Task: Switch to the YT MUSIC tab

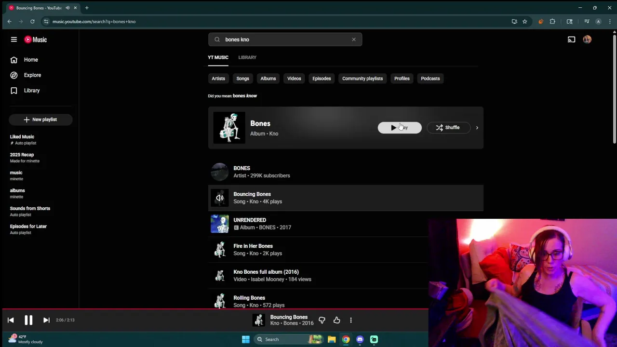Action: pyautogui.click(x=218, y=57)
